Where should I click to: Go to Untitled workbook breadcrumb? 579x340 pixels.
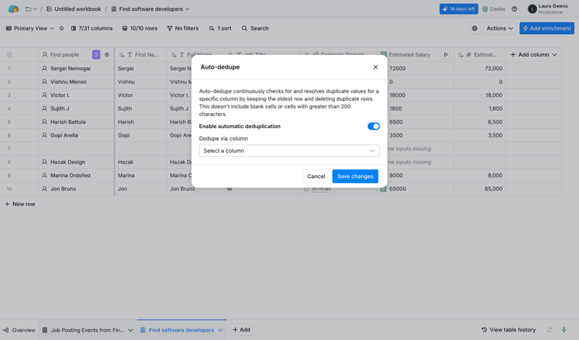[74, 9]
